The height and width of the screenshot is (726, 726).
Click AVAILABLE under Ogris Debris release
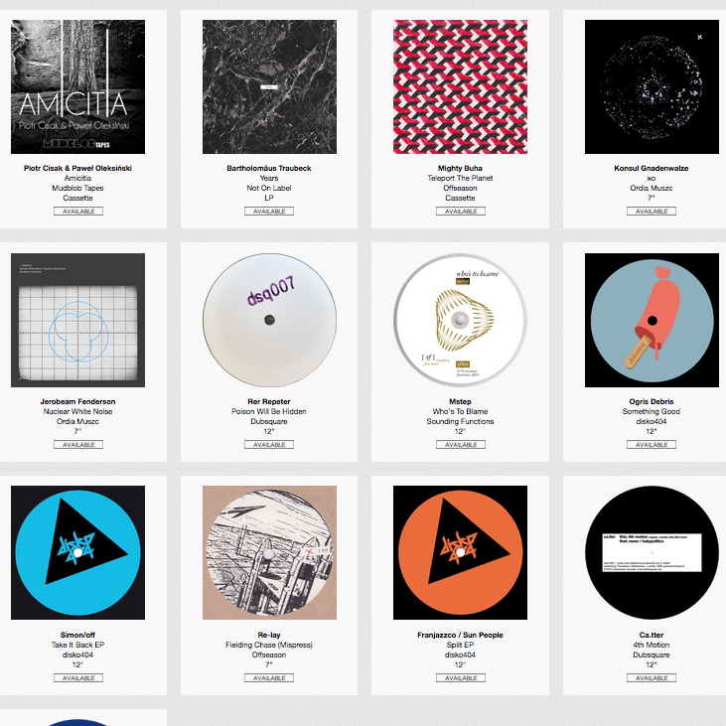[x=652, y=445]
